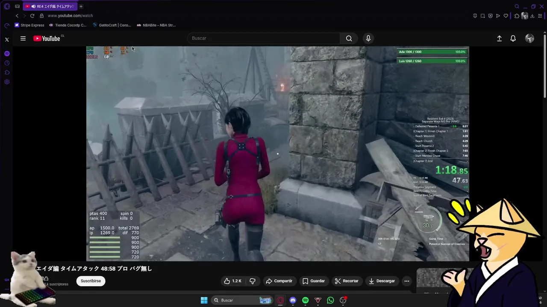The width and height of the screenshot is (547, 307).
Task: Open the Tienda Cocodp bookmark
Action: coord(67,25)
